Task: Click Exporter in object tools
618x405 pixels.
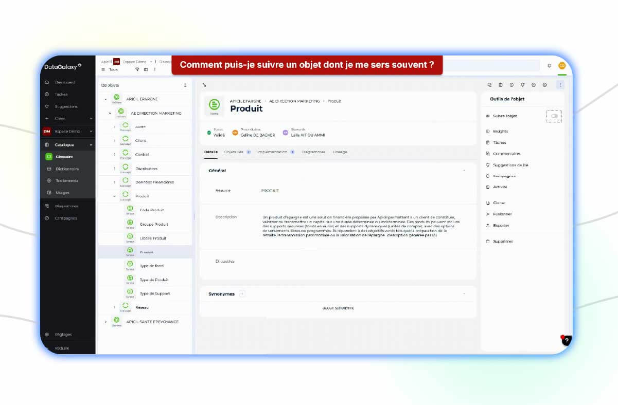Action: [501, 226]
